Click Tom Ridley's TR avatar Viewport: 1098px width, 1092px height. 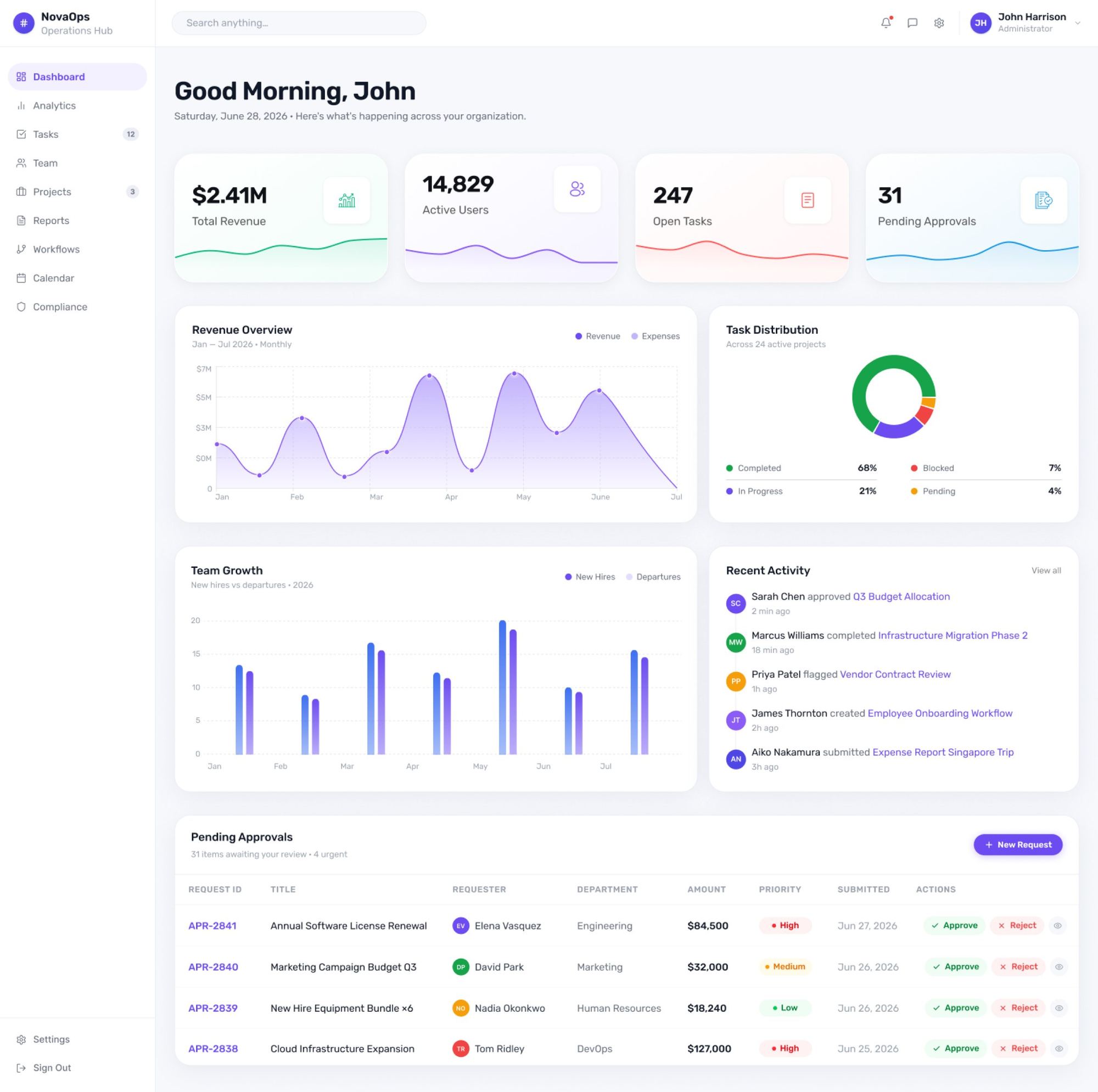[x=461, y=1049]
